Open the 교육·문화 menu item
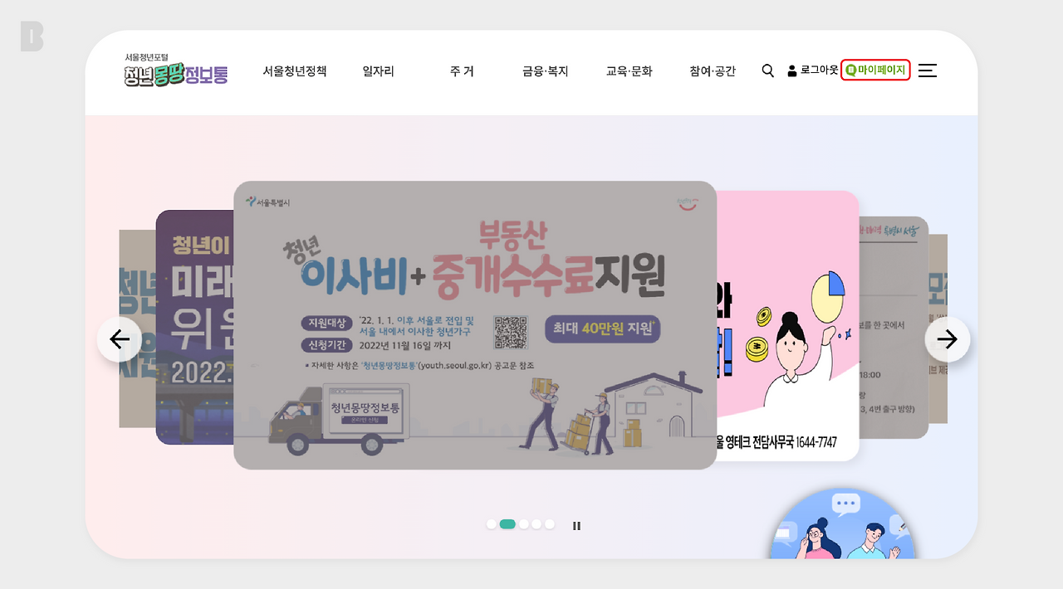The width and height of the screenshot is (1063, 589). coord(629,71)
